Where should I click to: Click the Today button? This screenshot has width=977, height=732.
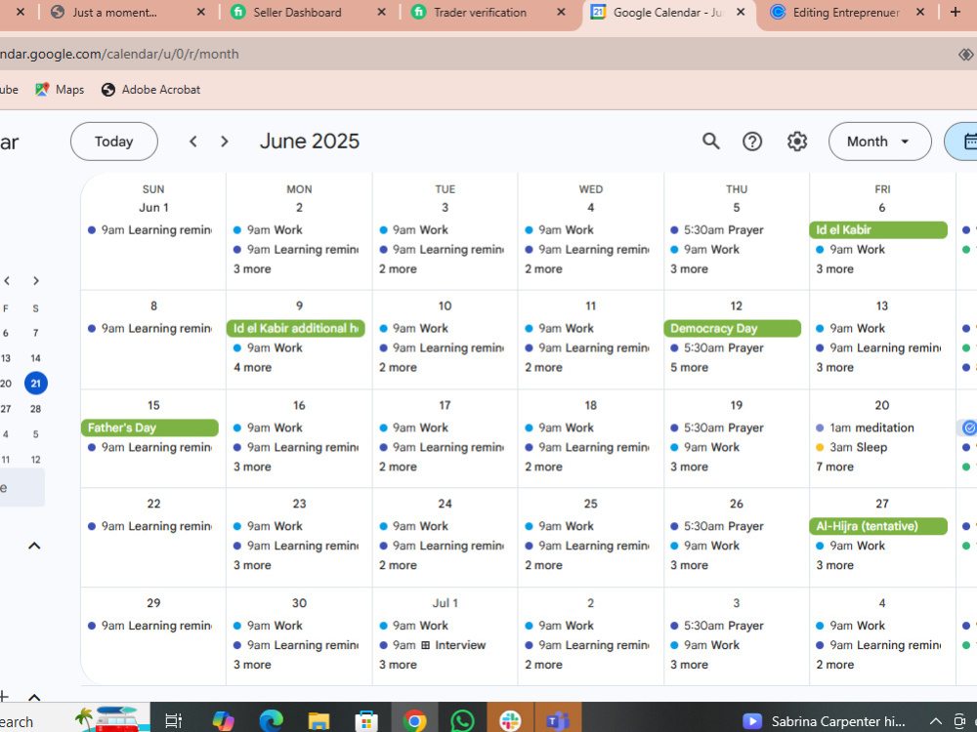[114, 142]
